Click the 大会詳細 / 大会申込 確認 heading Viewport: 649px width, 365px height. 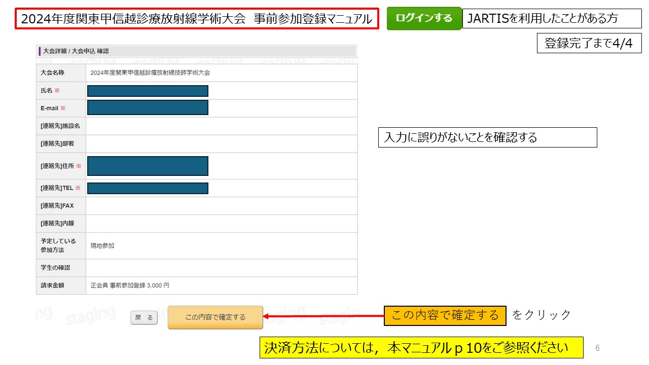click(x=76, y=51)
